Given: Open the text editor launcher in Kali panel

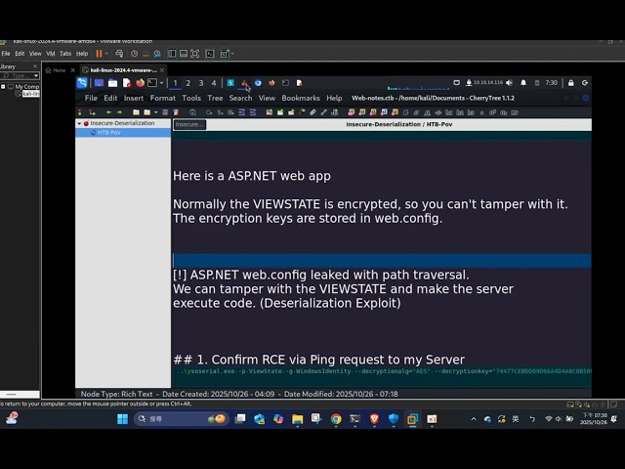Looking at the screenshot, I should (127, 83).
